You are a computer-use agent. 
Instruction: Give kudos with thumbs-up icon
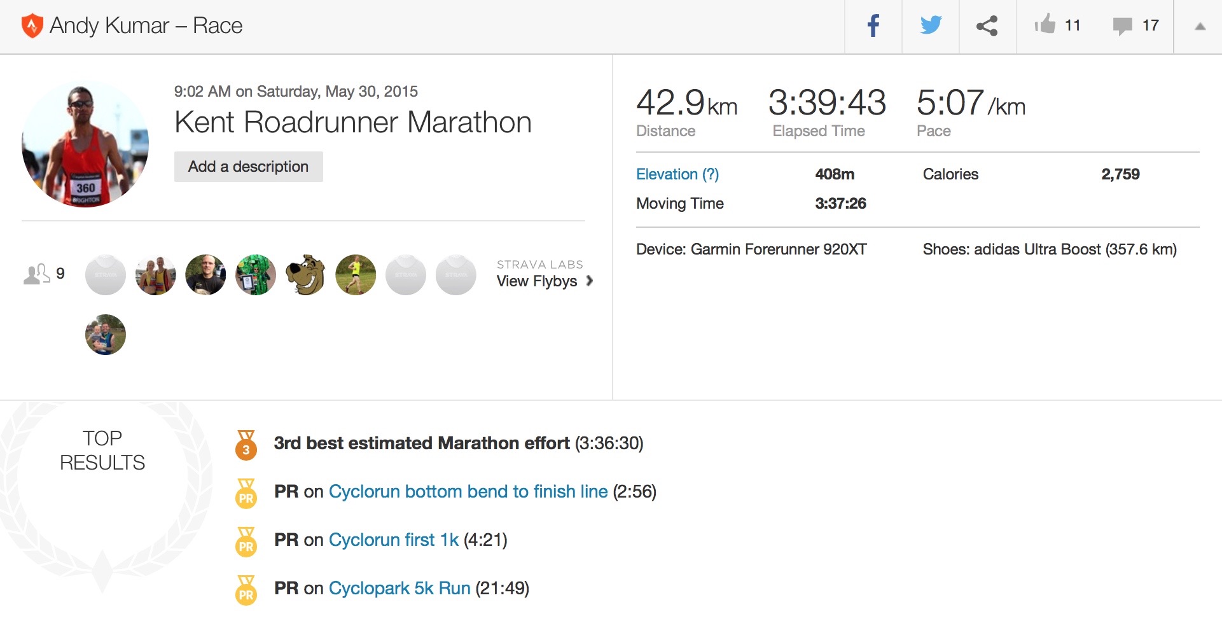click(x=1045, y=25)
